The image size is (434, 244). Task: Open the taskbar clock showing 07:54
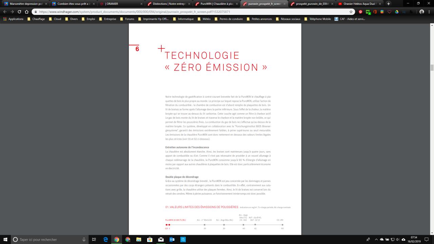coord(414,239)
